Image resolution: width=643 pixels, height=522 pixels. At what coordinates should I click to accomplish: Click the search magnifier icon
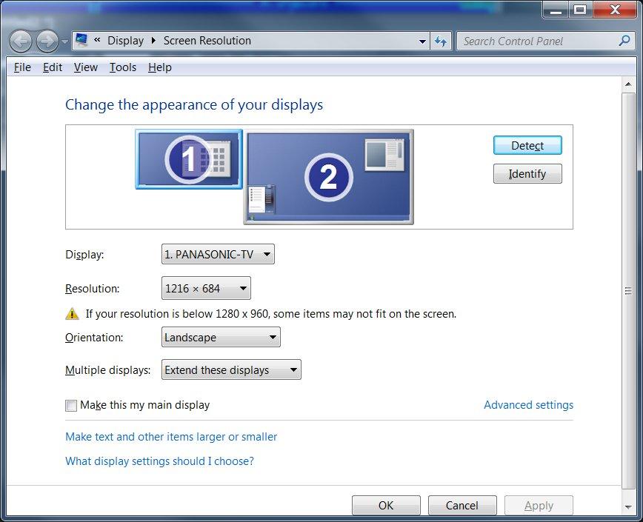(624, 41)
